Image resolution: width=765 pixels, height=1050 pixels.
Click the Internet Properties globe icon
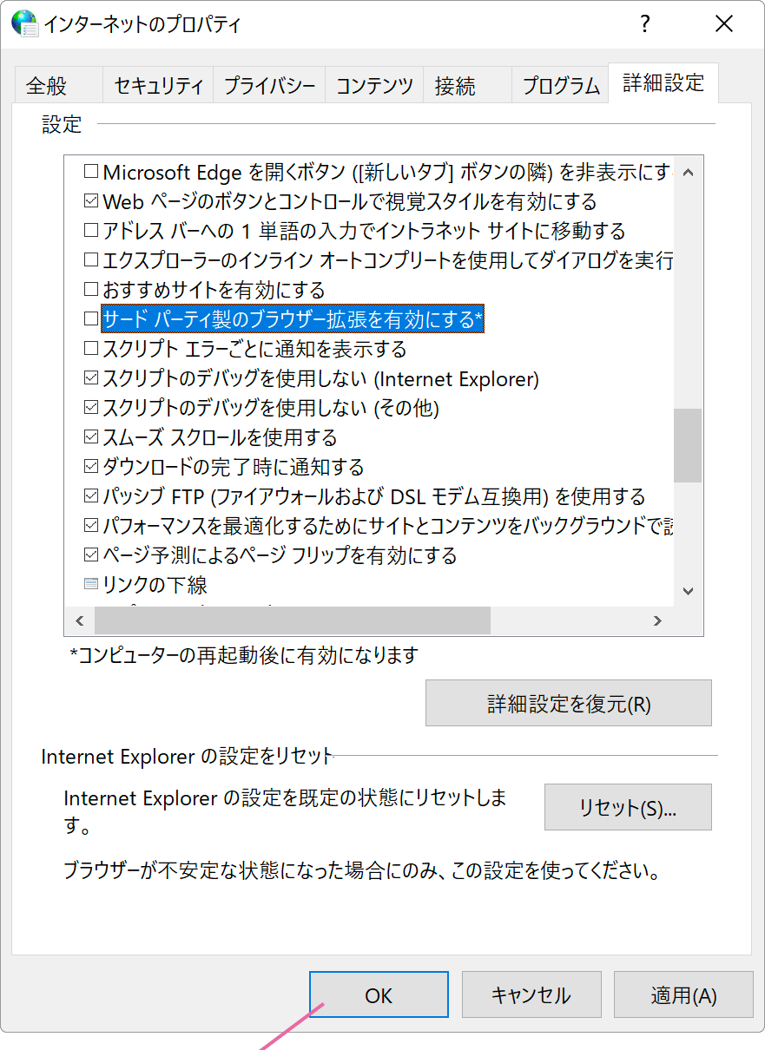point(24,23)
